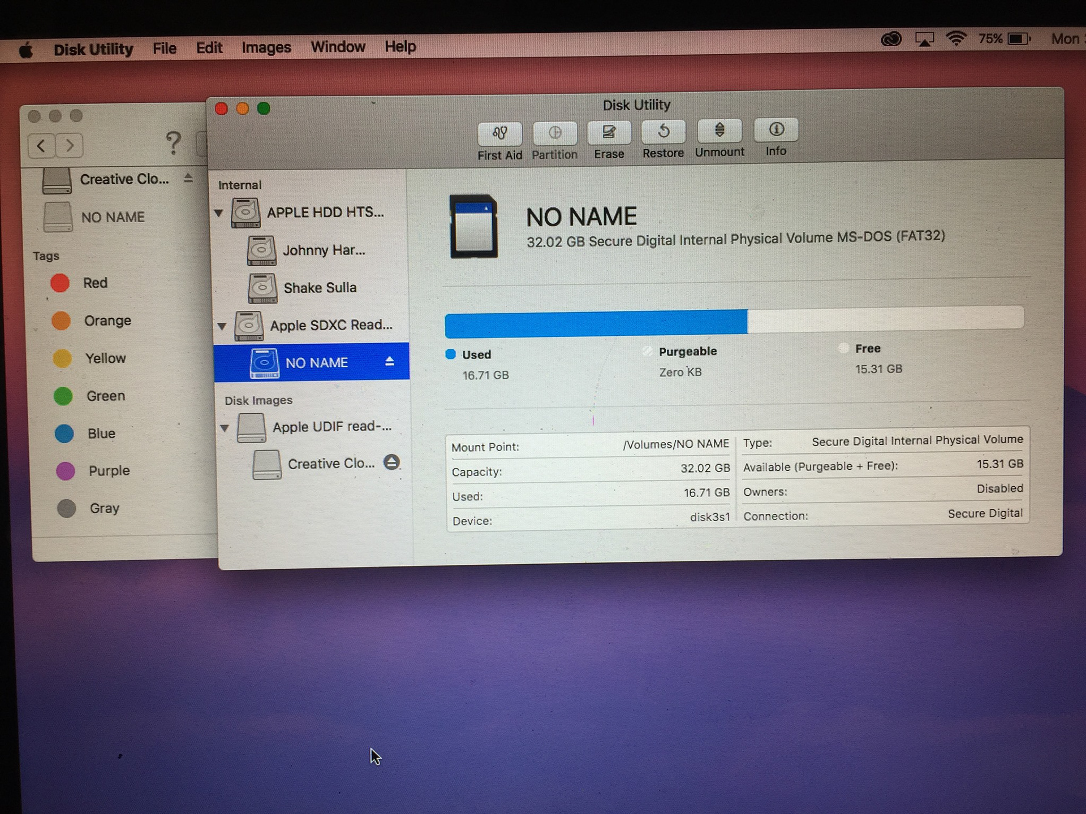Open the Images menu
The height and width of the screenshot is (814, 1086).
tap(266, 47)
